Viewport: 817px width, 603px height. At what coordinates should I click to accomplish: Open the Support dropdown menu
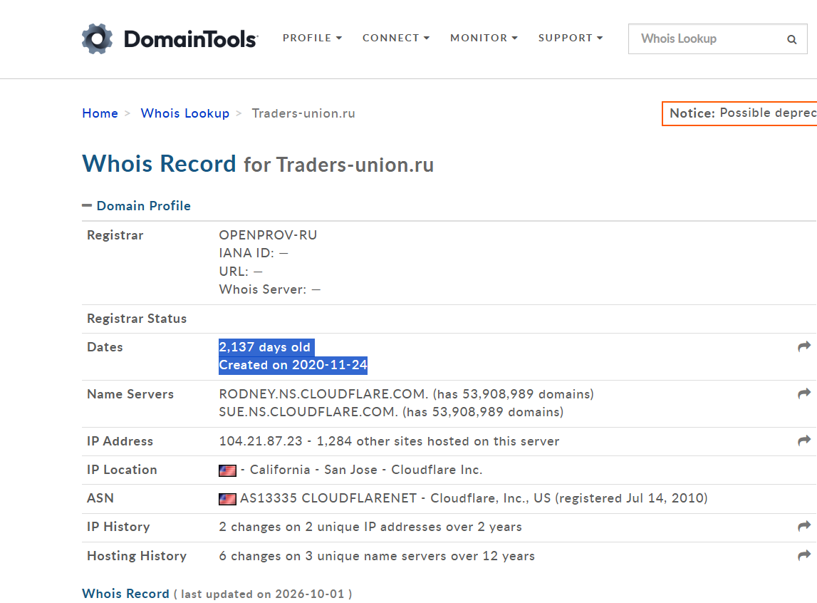tap(571, 38)
